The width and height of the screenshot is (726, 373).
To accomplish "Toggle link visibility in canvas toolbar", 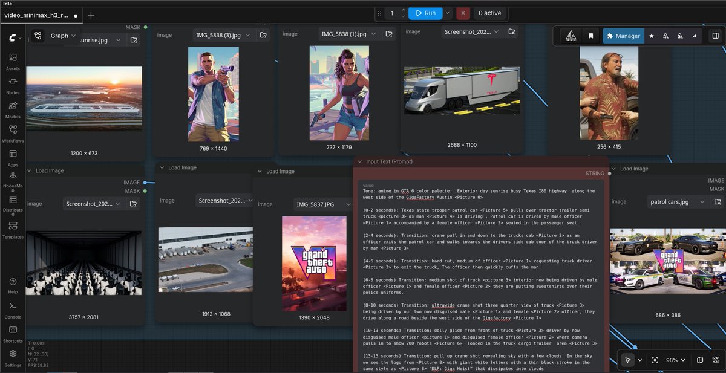I will pos(715,360).
